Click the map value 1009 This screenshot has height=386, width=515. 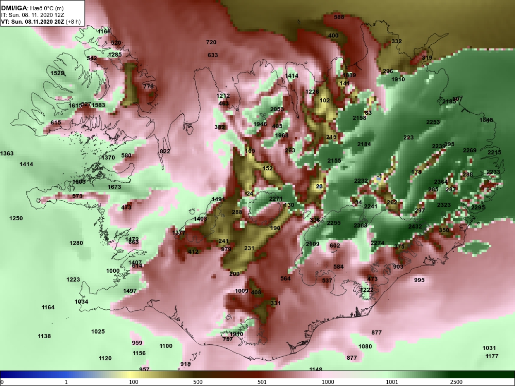242,291
